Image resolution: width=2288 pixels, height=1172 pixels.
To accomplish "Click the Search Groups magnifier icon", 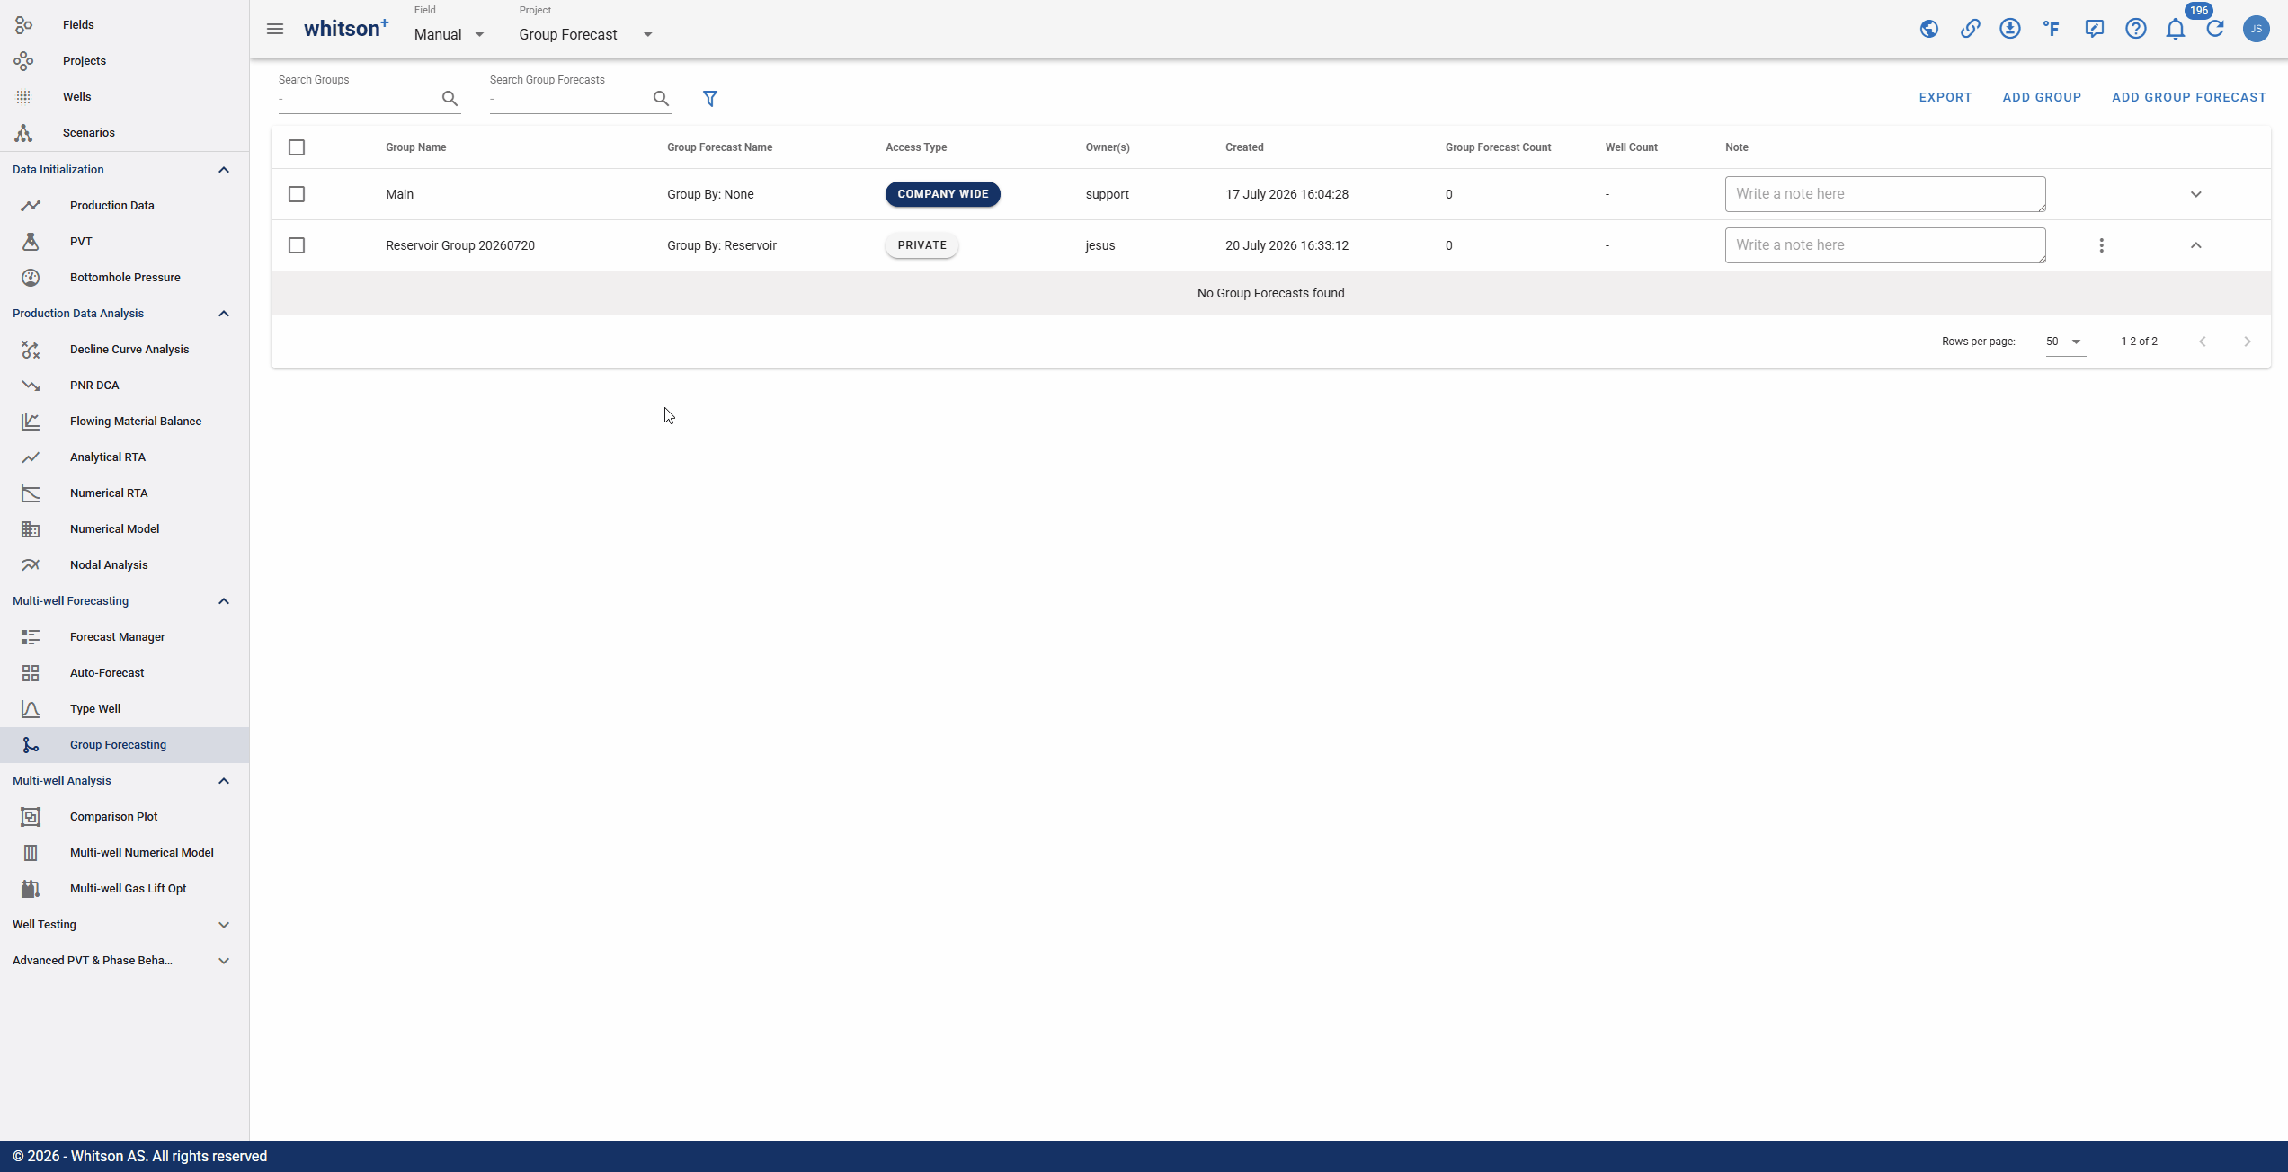I will click(x=450, y=99).
